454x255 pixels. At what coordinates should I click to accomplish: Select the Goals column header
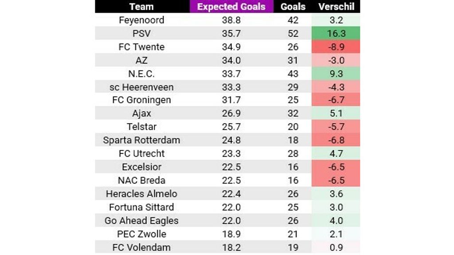(x=293, y=7)
